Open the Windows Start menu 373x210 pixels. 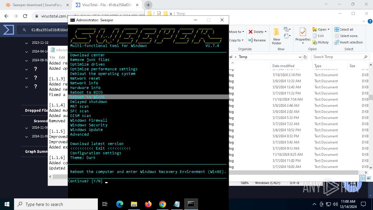coord(7,204)
